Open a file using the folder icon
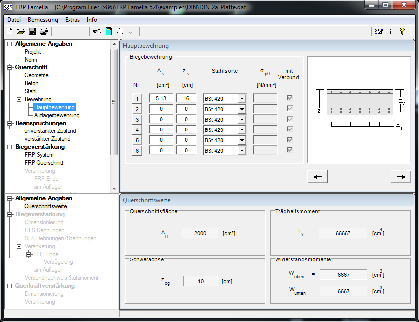419x322 pixels. (21, 31)
